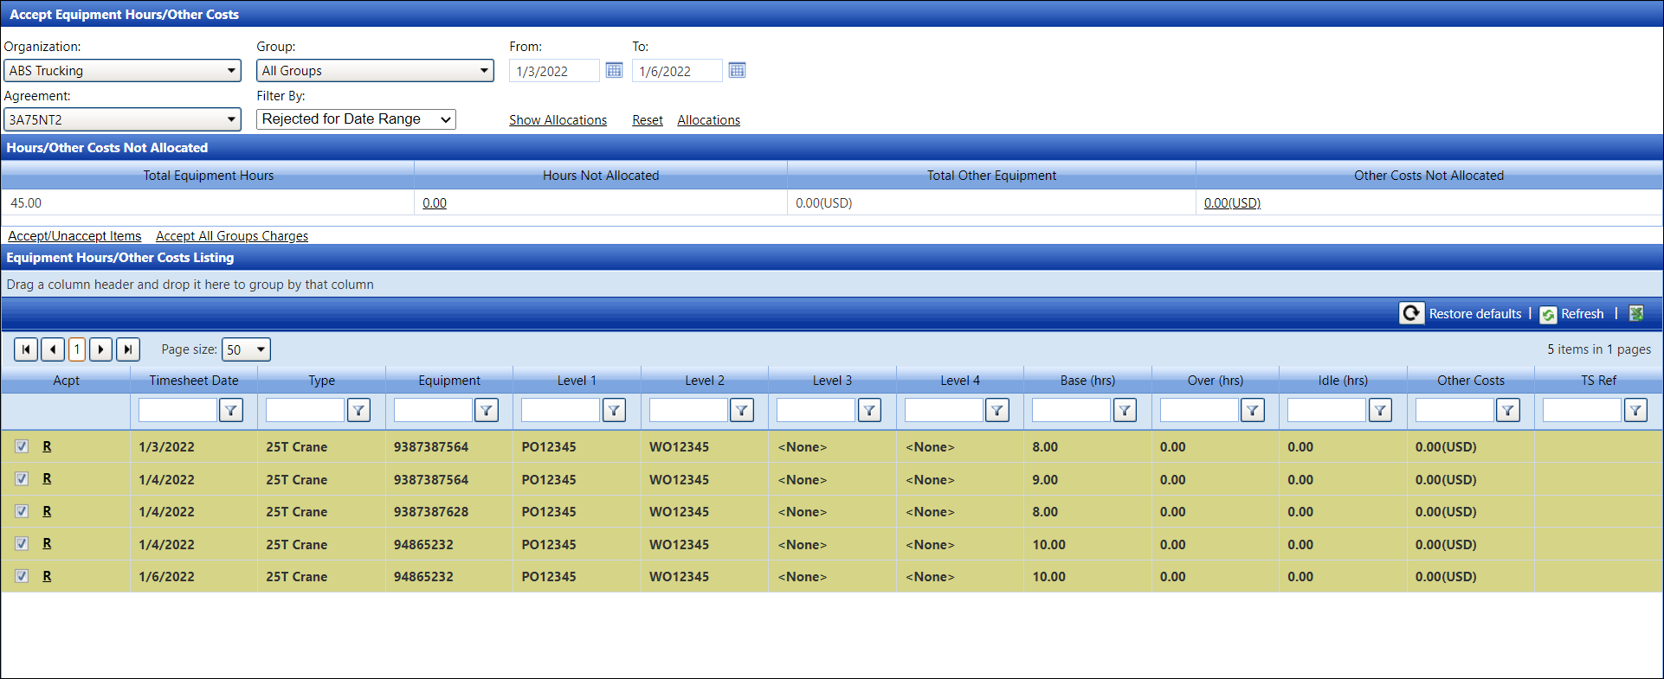The width and height of the screenshot is (1664, 679).
Task: Sort by the Equipment column header
Action: (448, 381)
